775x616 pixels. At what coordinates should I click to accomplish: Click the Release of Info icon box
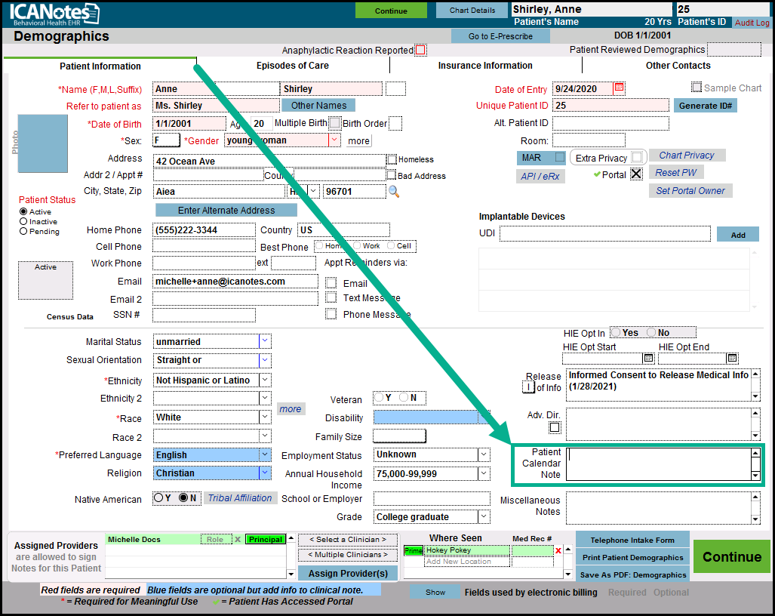(x=529, y=387)
